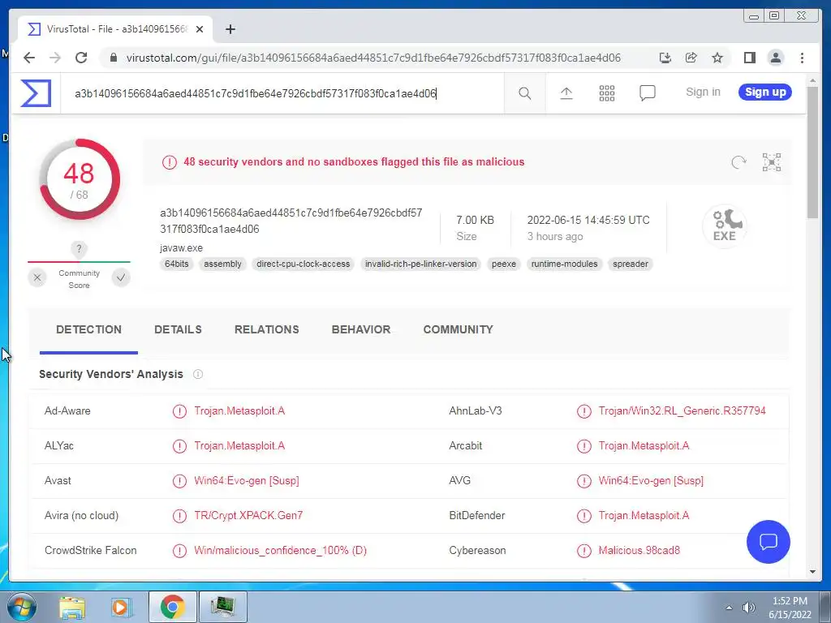Click the Chrome taskbar icon

pyautogui.click(x=173, y=607)
